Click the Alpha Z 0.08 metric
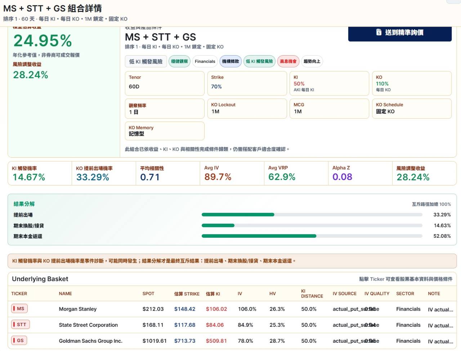The height and width of the screenshot is (351, 461). coord(360,173)
